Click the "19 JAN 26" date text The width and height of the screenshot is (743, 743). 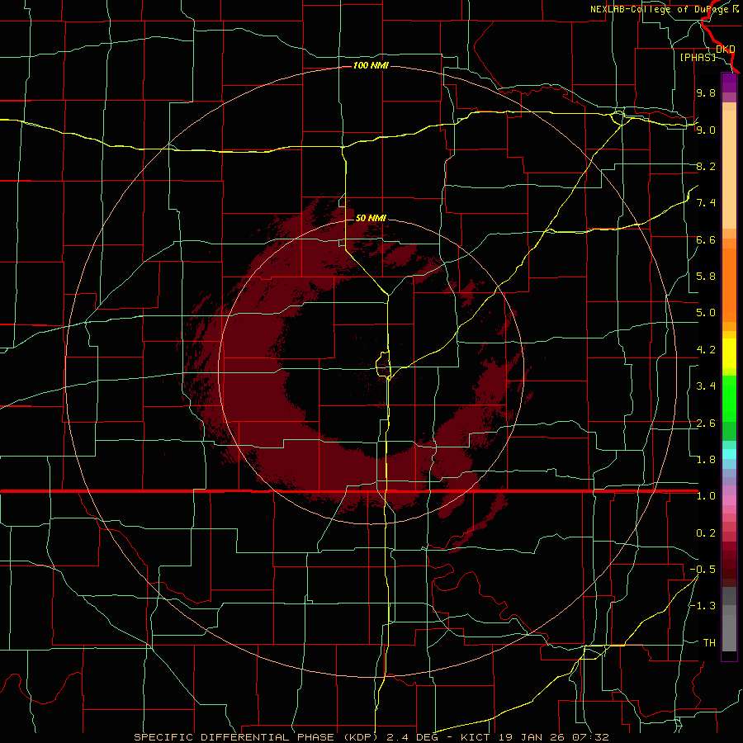coord(533,737)
